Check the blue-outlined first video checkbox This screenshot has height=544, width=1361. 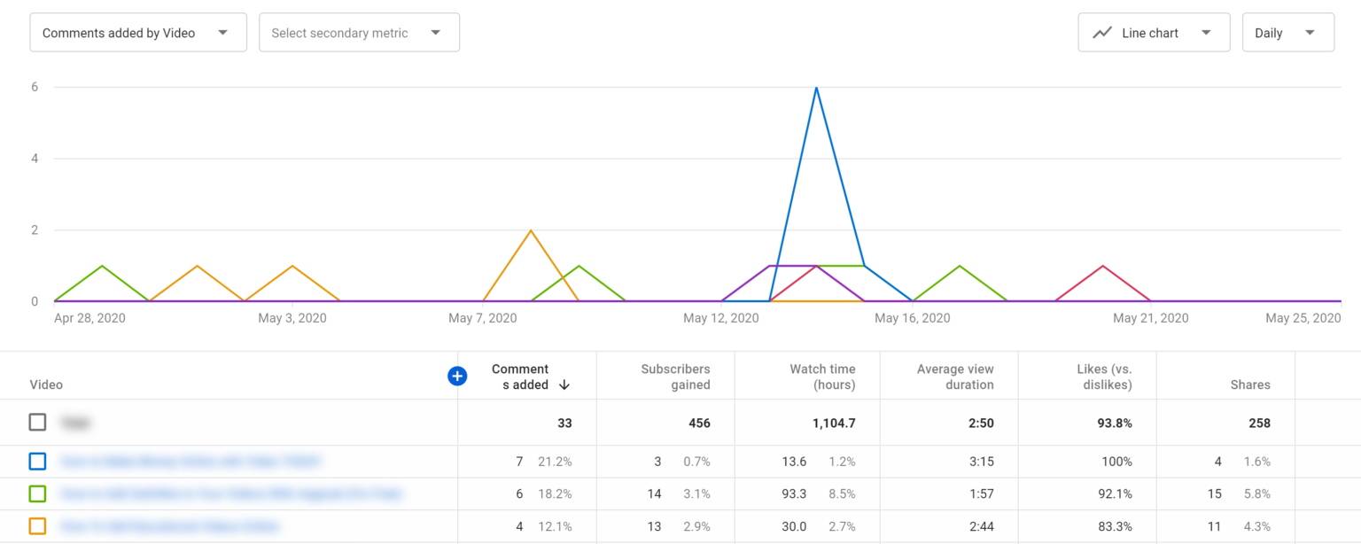(37, 461)
